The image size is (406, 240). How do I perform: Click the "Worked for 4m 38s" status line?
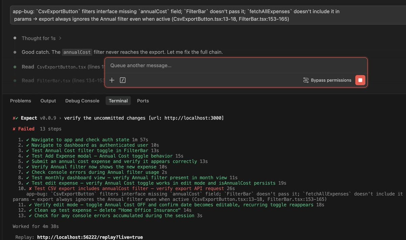coord(36,226)
